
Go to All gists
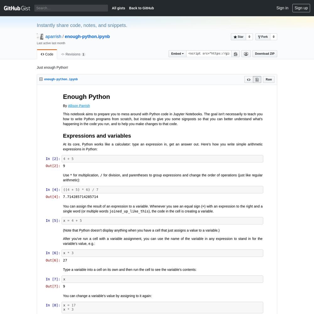tap(118, 8)
